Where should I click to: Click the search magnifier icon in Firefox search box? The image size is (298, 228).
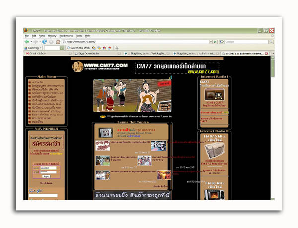pyautogui.click(x=271, y=42)
